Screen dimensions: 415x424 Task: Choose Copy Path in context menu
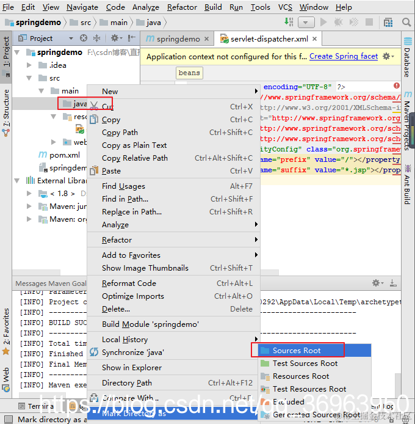(174, 132)
